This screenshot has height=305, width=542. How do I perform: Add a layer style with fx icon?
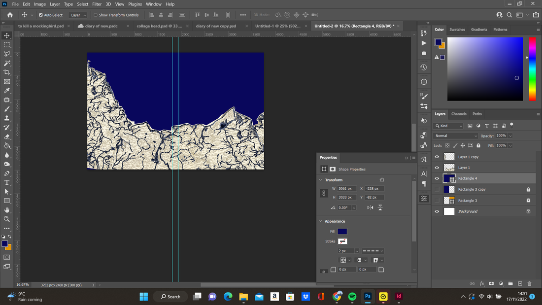click(x=482, y=283)
